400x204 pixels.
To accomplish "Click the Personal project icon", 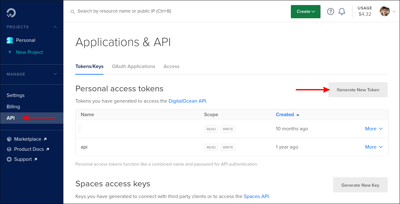I will (x=9, y=40).
